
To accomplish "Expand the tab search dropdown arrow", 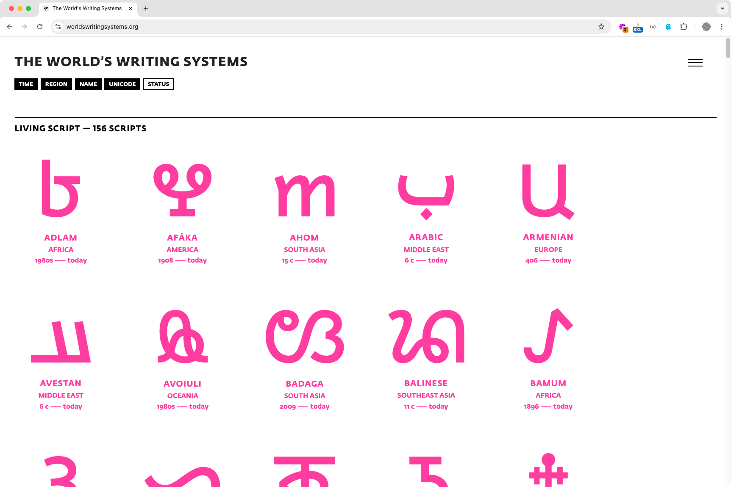I will pos(723,8).
